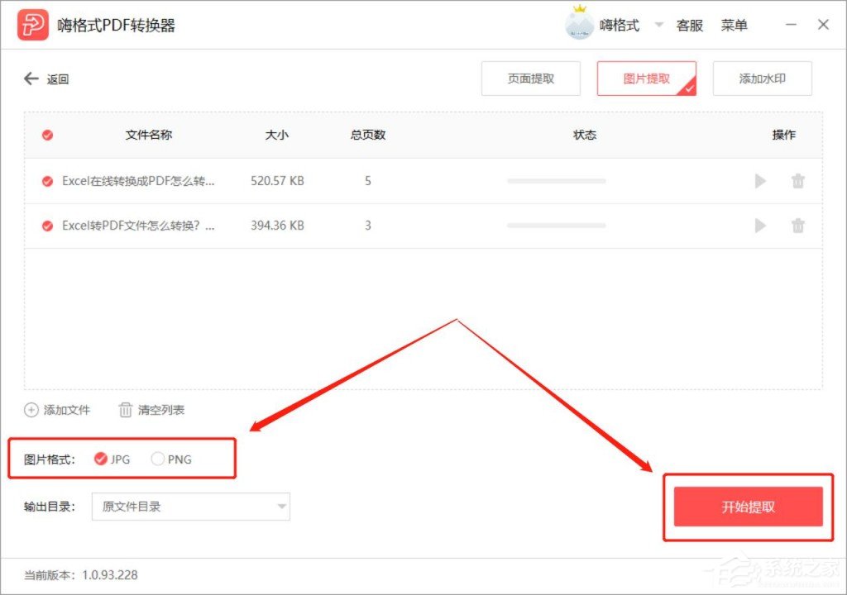Open the output directory dropdown

tap(283, 507)
